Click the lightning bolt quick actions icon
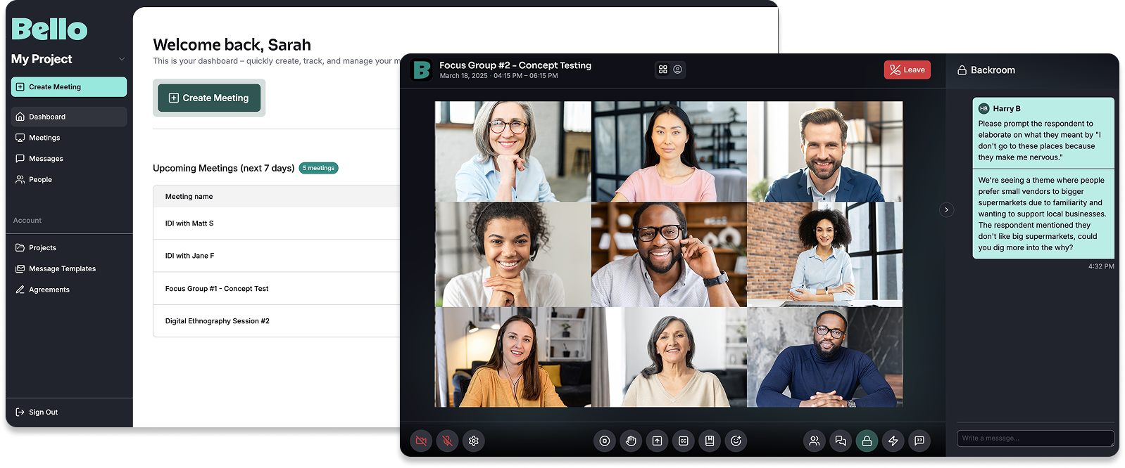Image resolution: width=1125 pixels, height=468 pixels. [893, 441]
